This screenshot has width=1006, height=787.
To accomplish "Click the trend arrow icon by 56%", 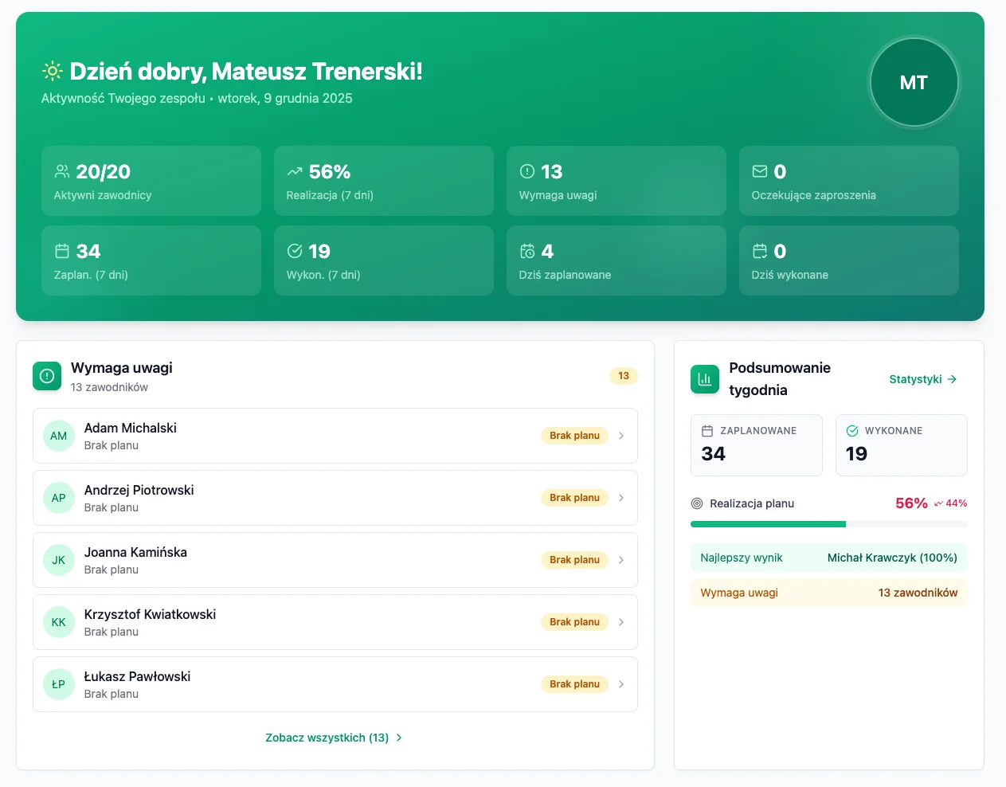I will (x=295, y=171).
